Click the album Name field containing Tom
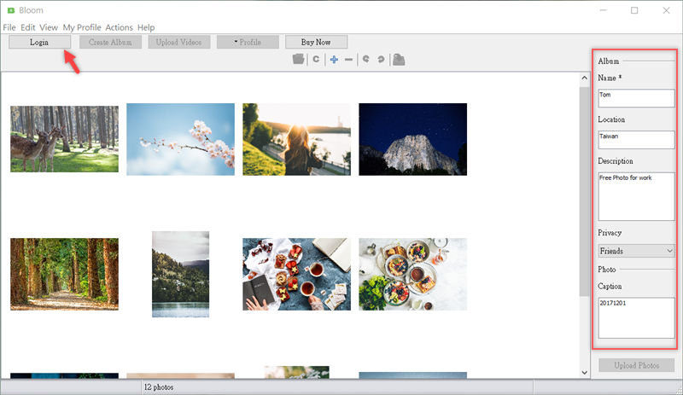 pos(636,97)
